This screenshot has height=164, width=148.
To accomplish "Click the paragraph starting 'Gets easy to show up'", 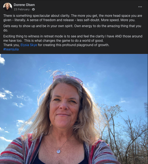I will coord(72,28).
